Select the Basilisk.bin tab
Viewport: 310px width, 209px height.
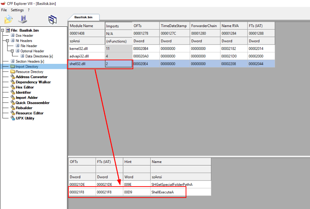[x=83, y=17]
